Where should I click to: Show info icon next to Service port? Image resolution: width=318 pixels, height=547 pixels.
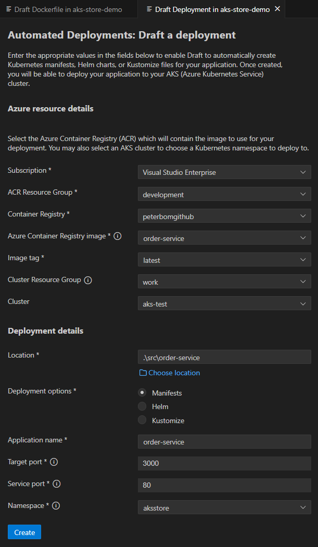point(57,484)
